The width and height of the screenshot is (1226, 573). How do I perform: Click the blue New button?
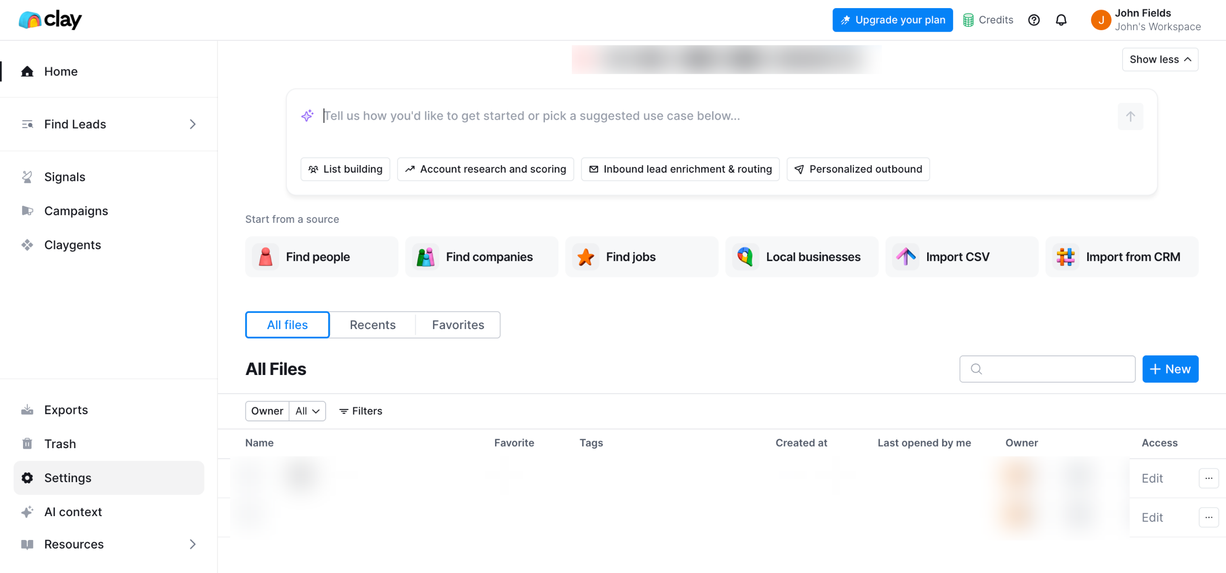[x=1170, y=369]
